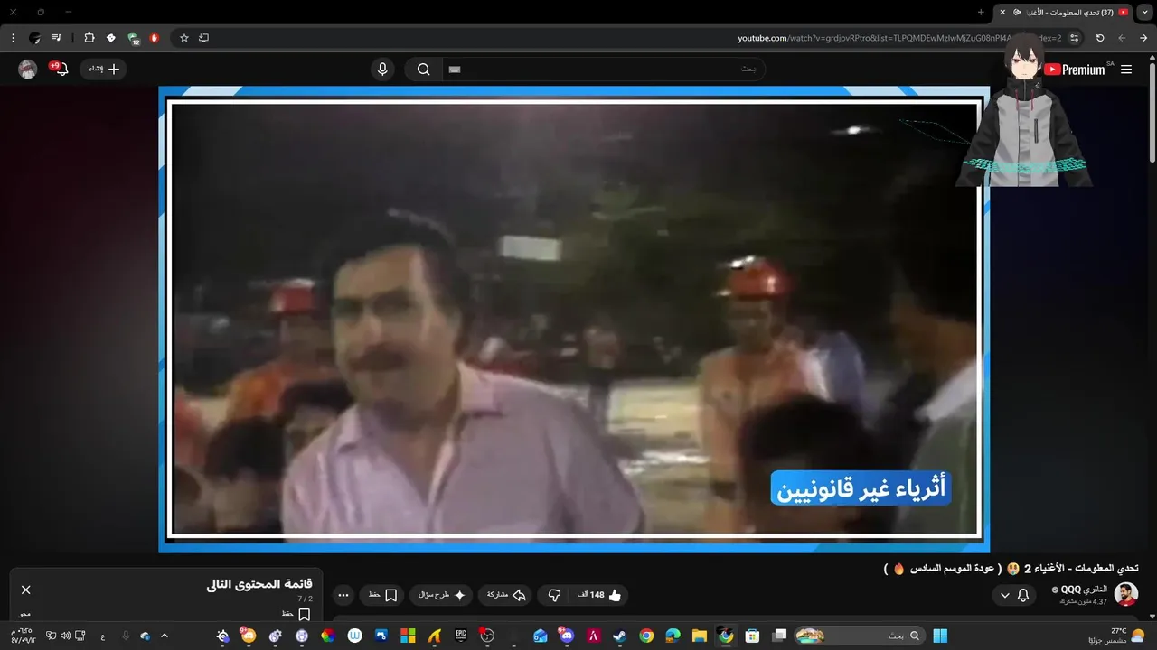Image resolution: width=1157 pixels, height=650 pixels.
Task: Launch Google Chrome from taskbar
Action: click(646, 636)
